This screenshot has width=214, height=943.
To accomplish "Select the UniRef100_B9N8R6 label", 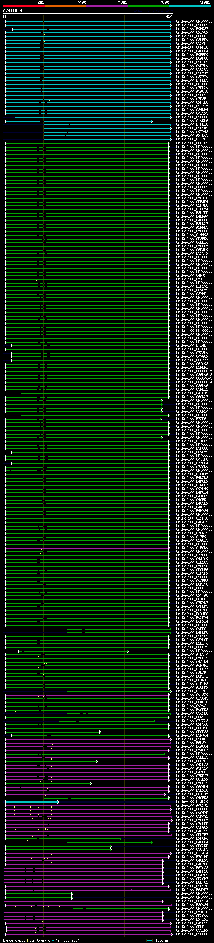I will pyautogui.click(x=192, y=838).
